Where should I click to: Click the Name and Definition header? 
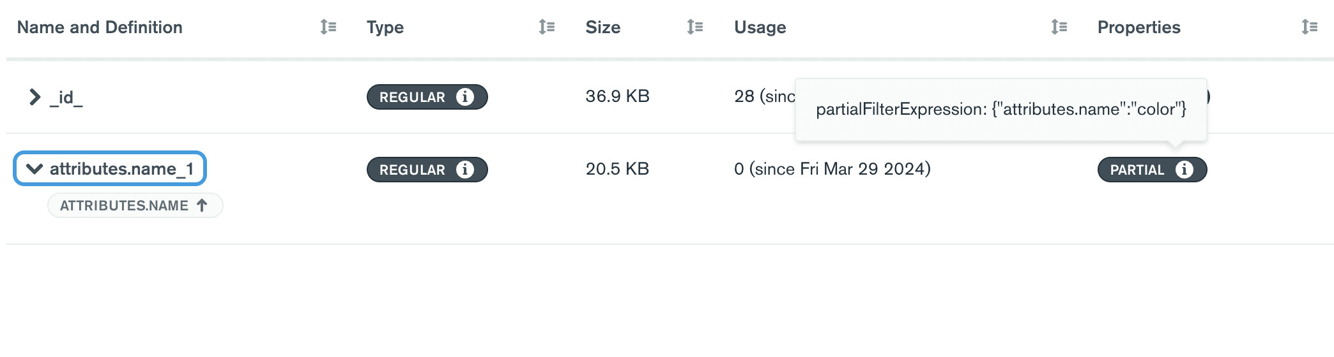tap(100, 27)
